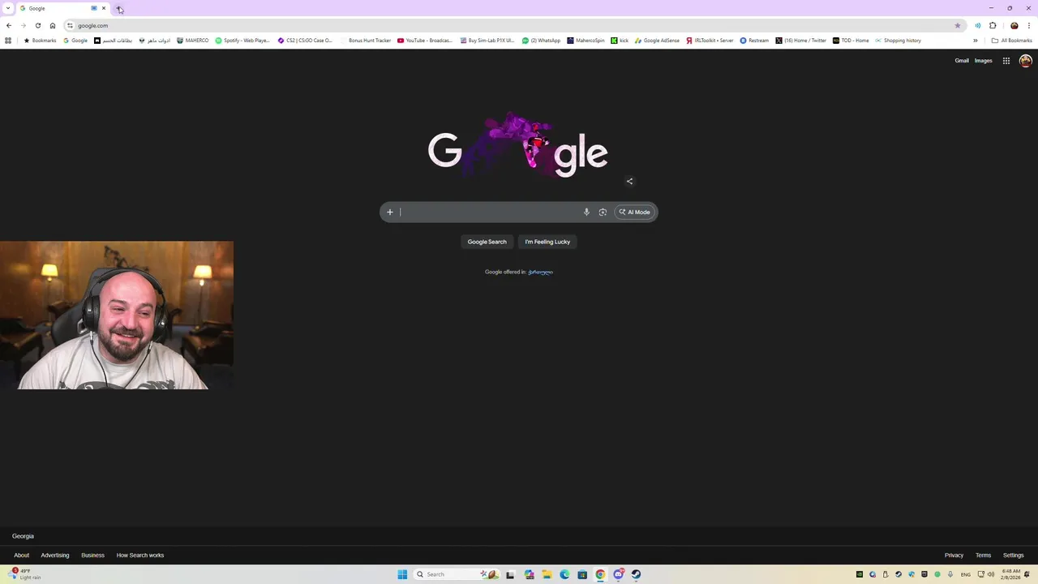Open Advertising footer link
The height and width of the screenshot is (584, 1038).
pos(55,556)
